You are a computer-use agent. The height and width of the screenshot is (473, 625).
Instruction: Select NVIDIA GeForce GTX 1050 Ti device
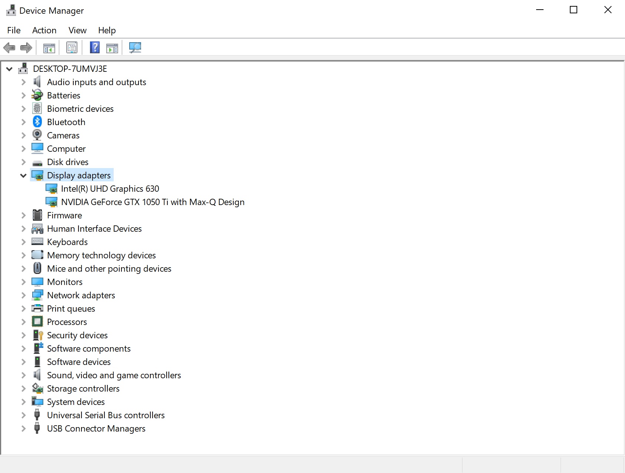pos(153,202)
